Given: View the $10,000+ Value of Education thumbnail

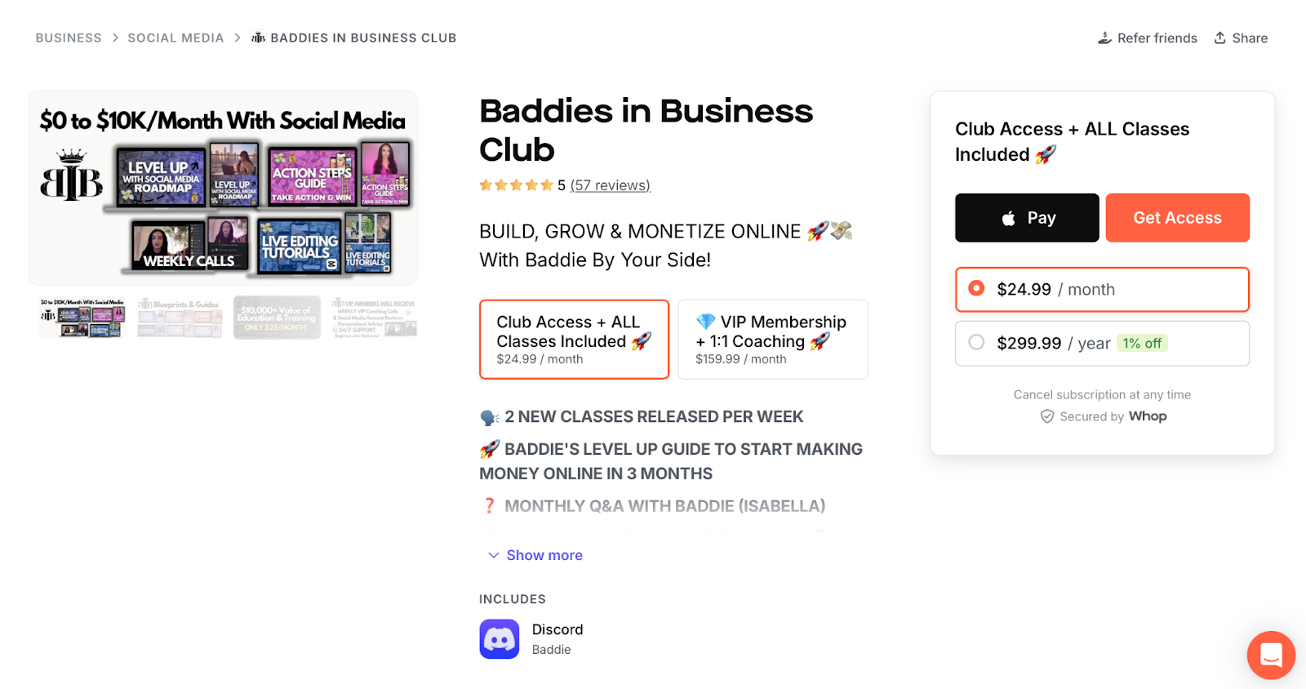Looking at the screenshot, I should click(x=277, y=318).
